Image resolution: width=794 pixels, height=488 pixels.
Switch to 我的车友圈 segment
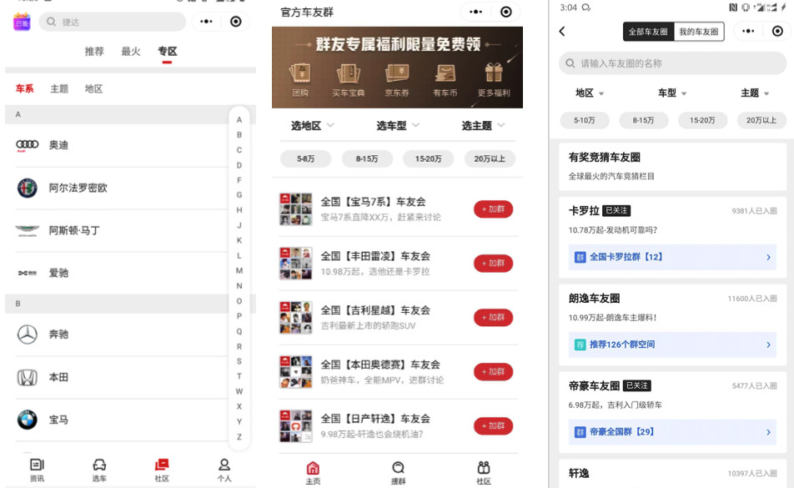coord(698,32)
